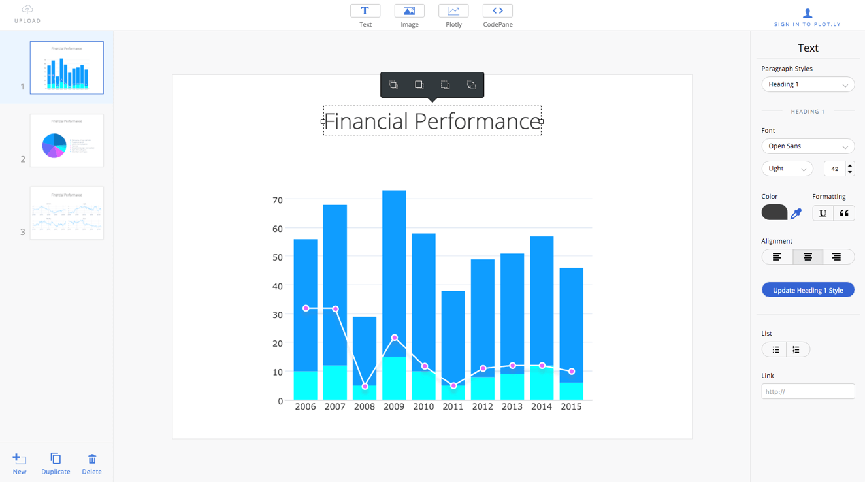Increase font size with up arrow

[850, 165]
